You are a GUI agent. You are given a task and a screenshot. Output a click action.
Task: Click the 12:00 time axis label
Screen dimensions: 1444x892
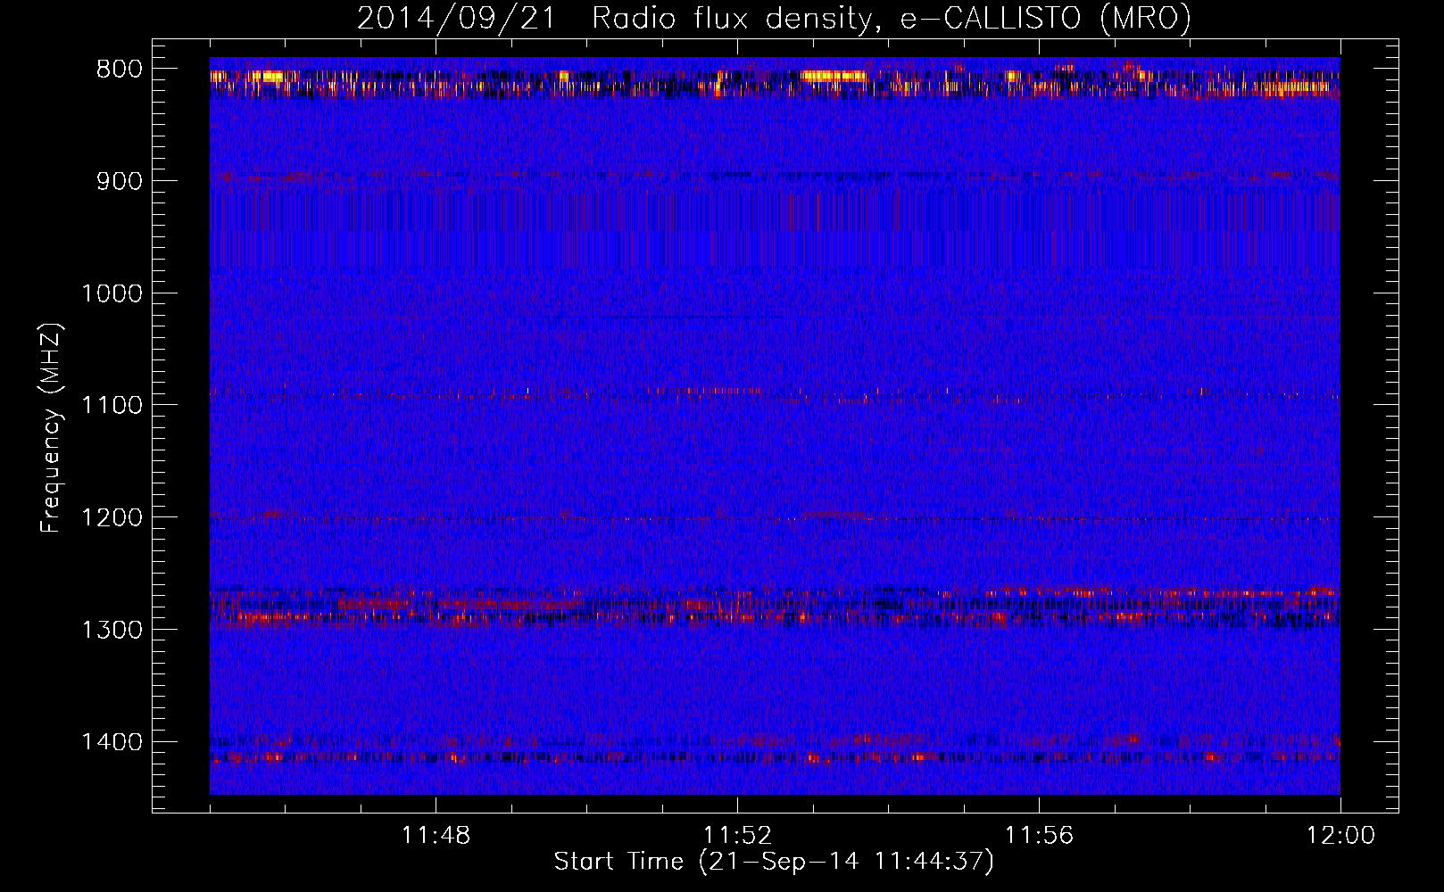click(1340, 836)
